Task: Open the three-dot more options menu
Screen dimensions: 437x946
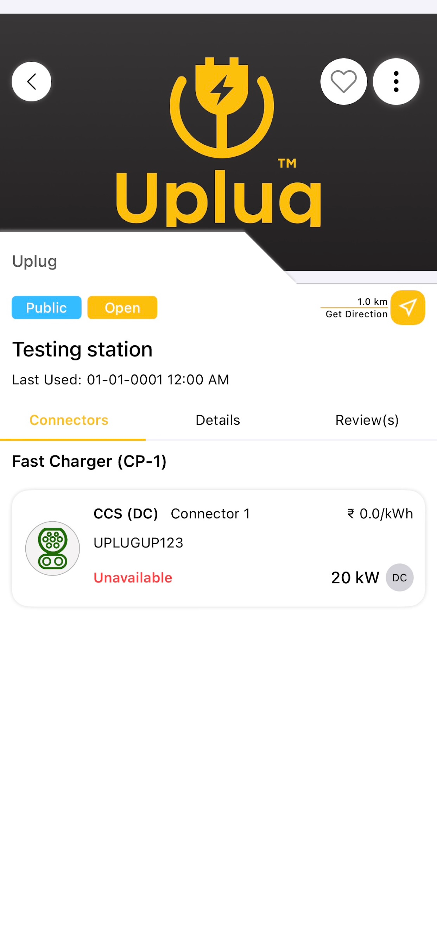Action: click(x=396, y=82)
